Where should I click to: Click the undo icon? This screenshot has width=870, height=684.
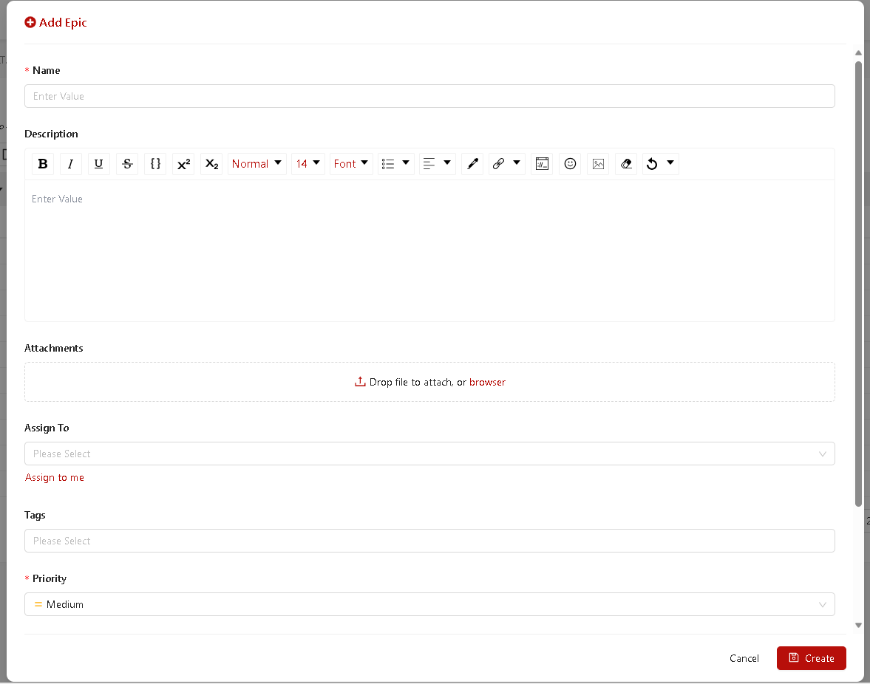tap(652, 163)
